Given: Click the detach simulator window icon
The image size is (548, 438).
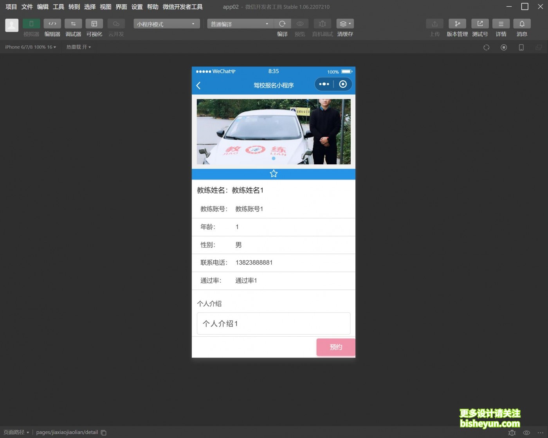Looking at the screenshot, I should tap(539, 47).
